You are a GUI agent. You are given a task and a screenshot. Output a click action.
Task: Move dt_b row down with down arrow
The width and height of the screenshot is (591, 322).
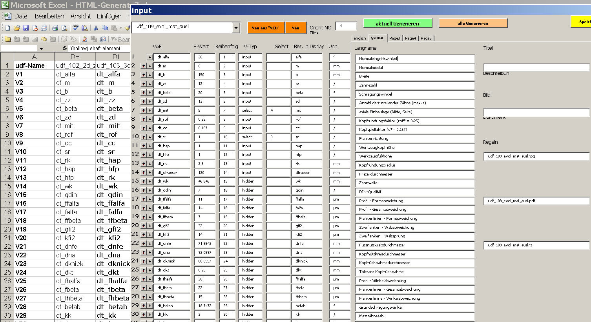pyautogui.click(x=150, y=75)
